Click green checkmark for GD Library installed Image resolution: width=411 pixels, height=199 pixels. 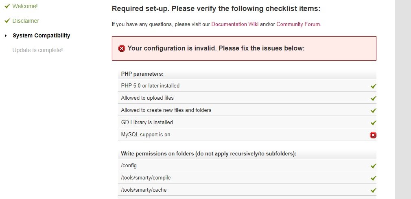[x=374, y=123]
